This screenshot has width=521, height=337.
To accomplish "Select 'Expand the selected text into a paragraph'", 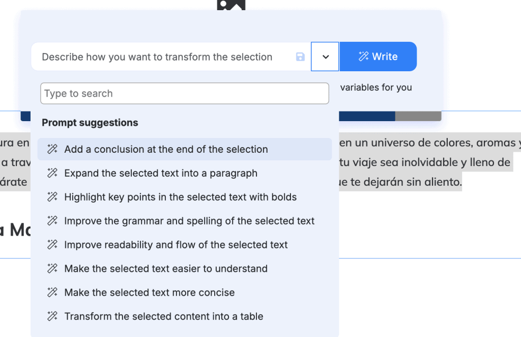I will (185, 173).
